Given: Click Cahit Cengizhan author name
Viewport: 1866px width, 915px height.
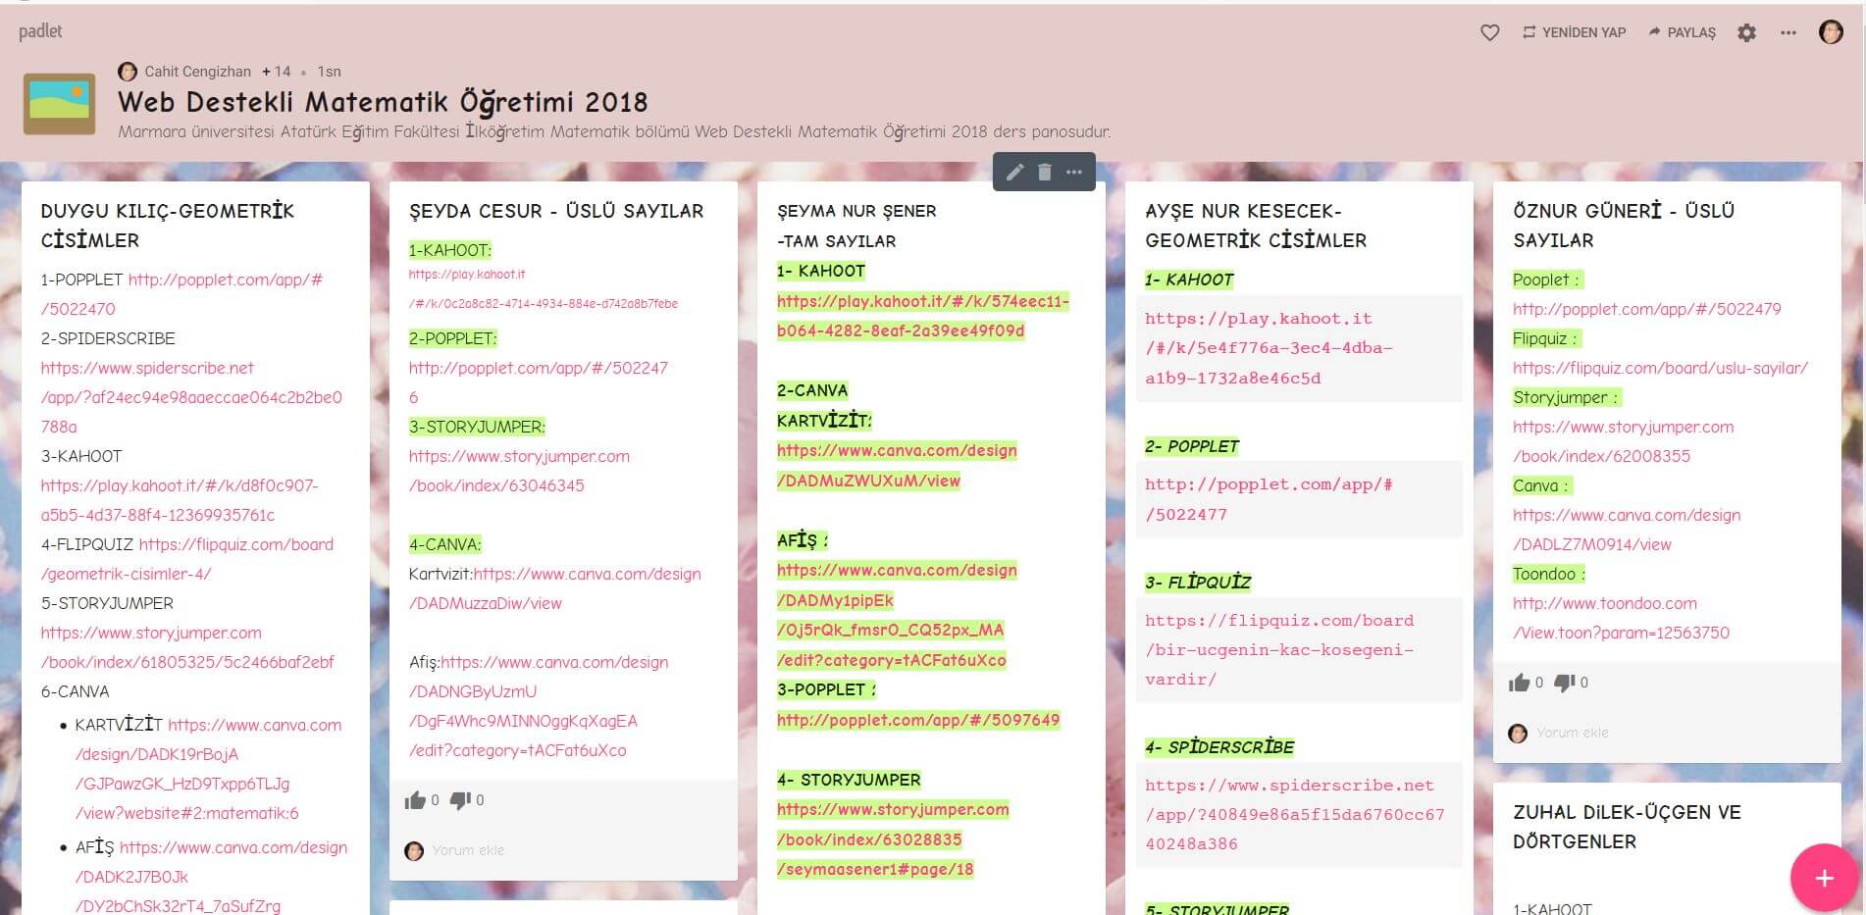Looking at the screenshot, I should 197,72.
